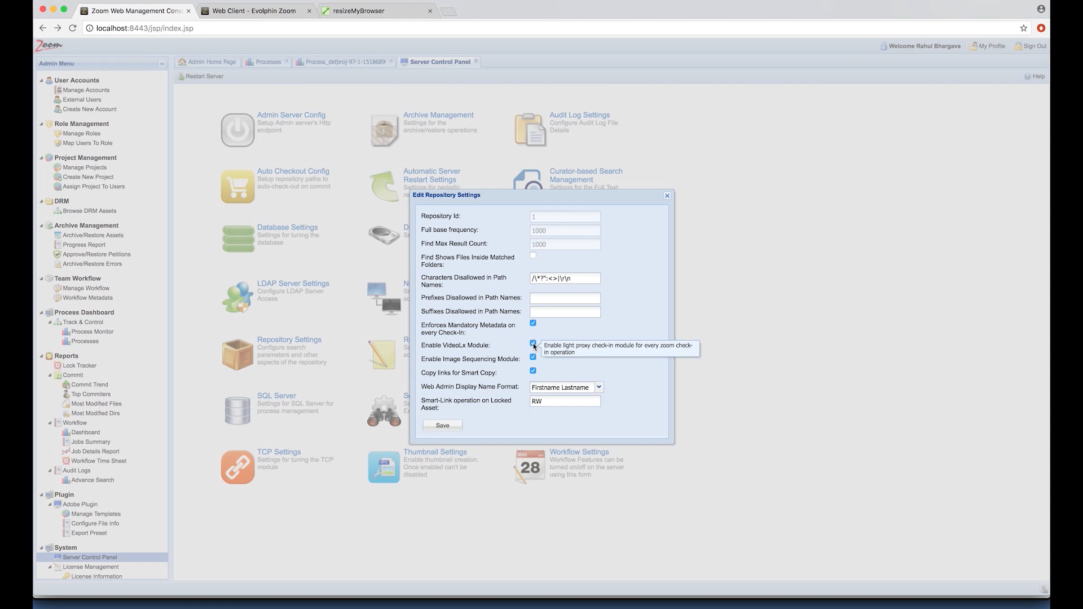This screenshot has width=1083, height=609.
Task: Toggle the Enable VideoLx Module checkbox
Action: (x=533, y=343)
